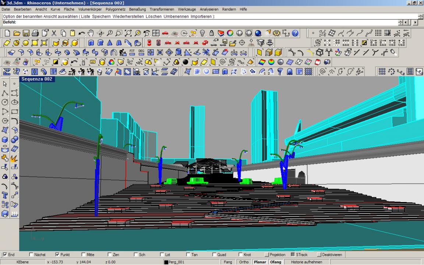Click the black sphere icon
Screen dimensions: 424x265
click(185, 62)
